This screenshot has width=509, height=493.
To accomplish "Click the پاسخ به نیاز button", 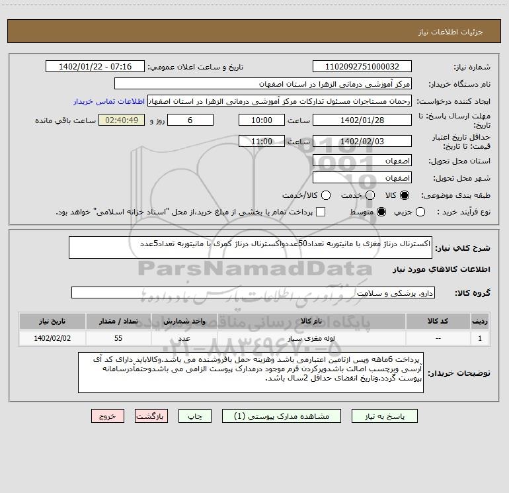I will click(x=384, y=416).
